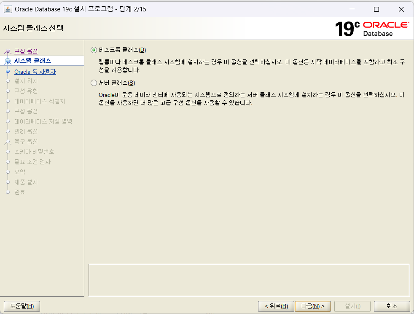Go to Oracle 홈 사용자 step link

click(x=35, y=72)
